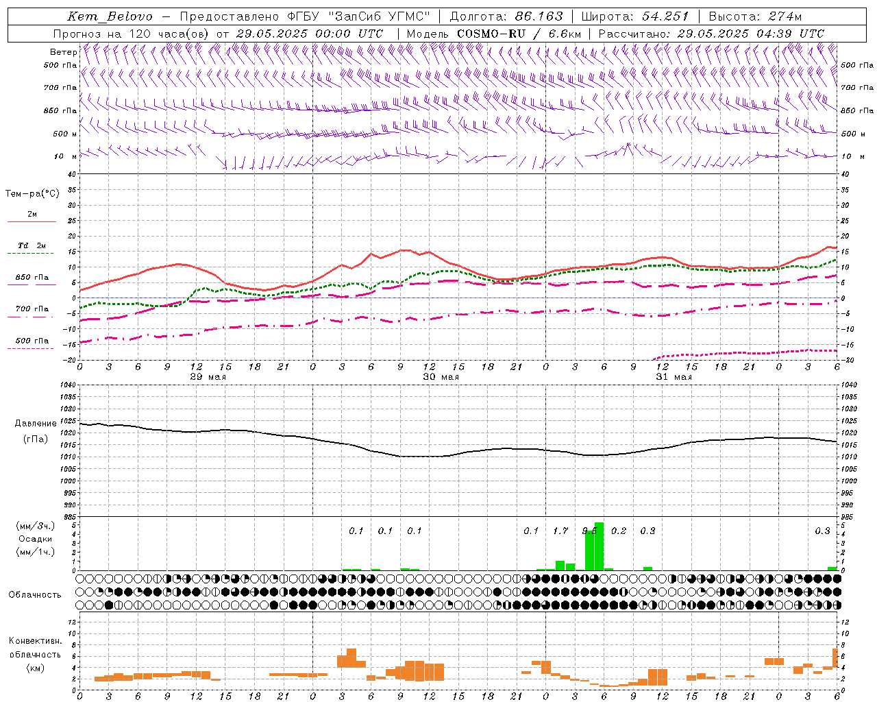Click the 0.2 precipitation value
The image size is (877, 702).
coord(619,531)
